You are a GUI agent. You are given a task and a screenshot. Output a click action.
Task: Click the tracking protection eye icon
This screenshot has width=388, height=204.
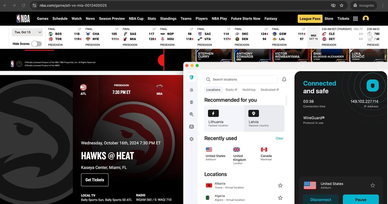333,5
